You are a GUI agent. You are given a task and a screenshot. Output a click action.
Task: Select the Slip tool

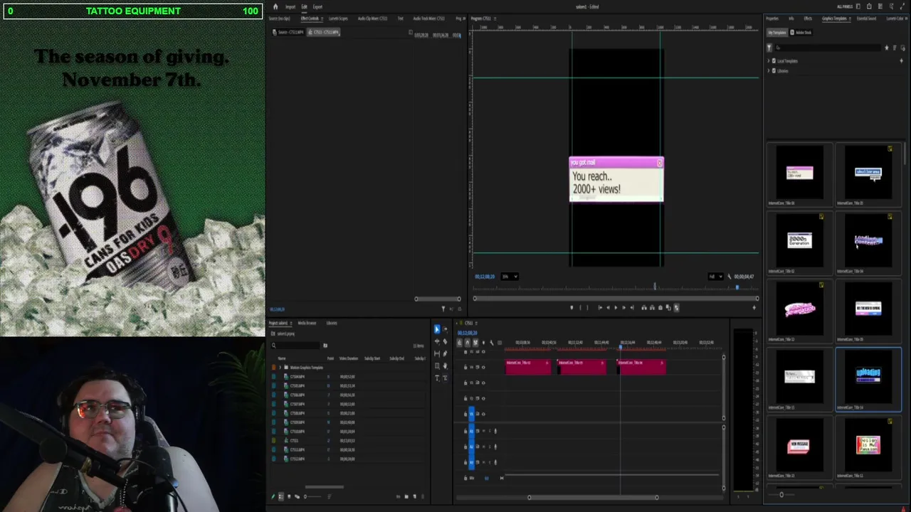pyautogui.click(x=437, y=353)
